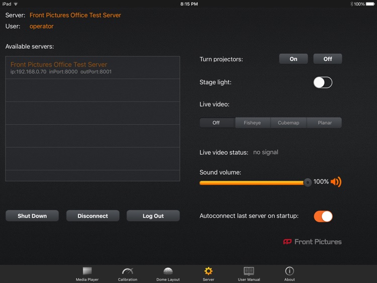Turn projectors On
Screen dimensions: 377x283
(x=294, y=59)
